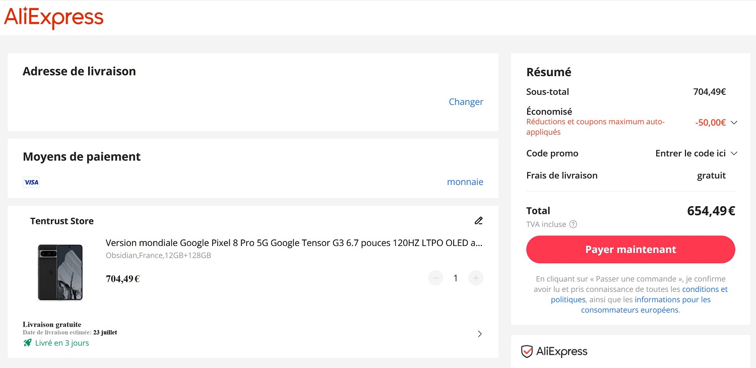Click the product title Version mondiale Google Pixel
The image size is (756, 368).
[294, 243]
